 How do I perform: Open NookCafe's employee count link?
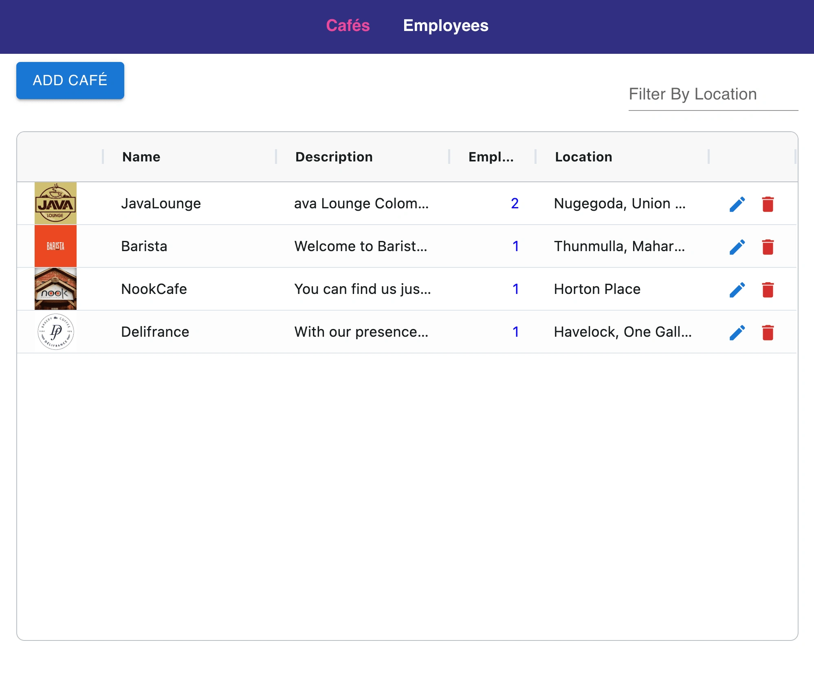click(515, 289)
